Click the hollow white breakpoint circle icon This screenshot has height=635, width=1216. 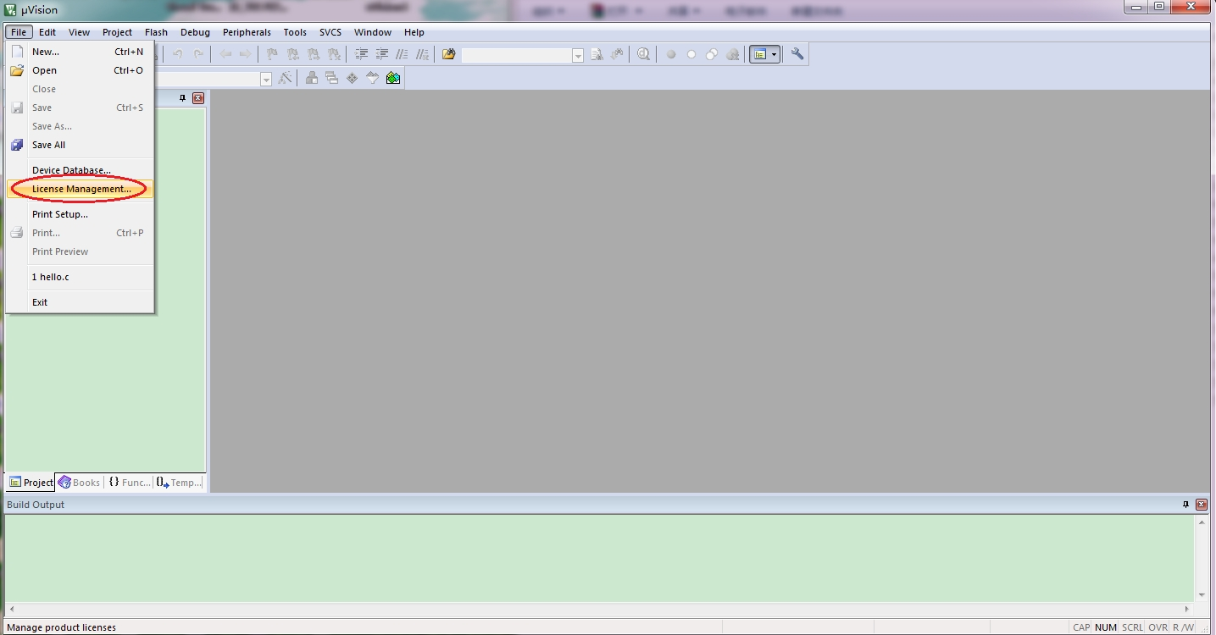point(691,54)
